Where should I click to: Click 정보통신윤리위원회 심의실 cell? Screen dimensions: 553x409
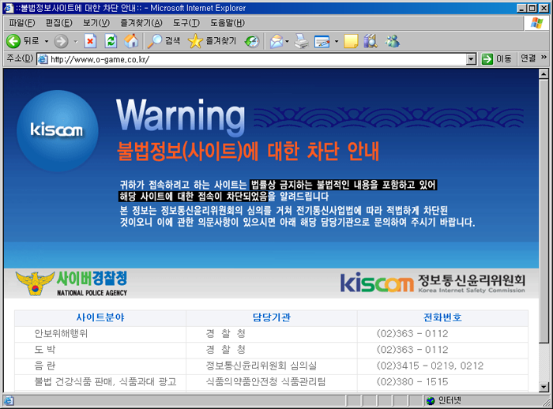(x=261, y=366)
